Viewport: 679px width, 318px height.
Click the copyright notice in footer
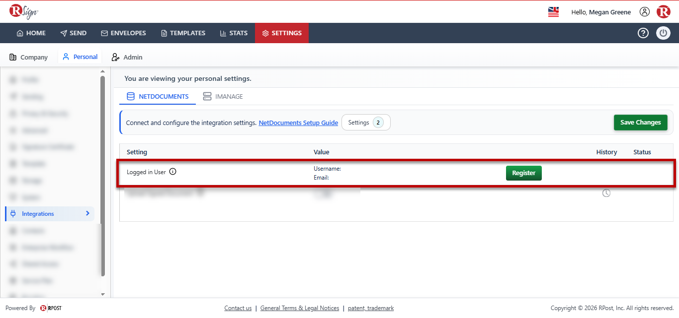pyautogui.click(x=612, y=308)
